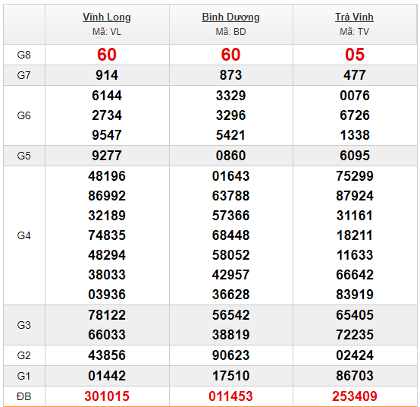Select Bình Dương G5 number 0860
This screenshot has height=407, width=420.
click(230, 156)
